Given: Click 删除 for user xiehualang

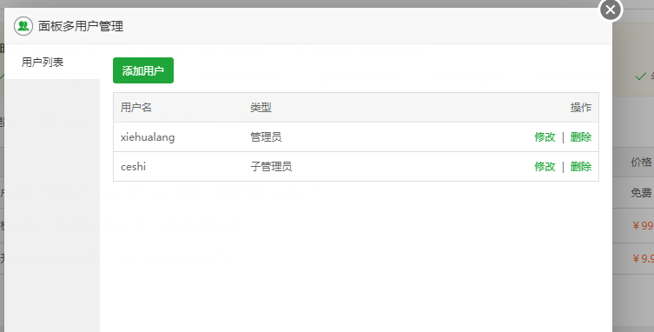Looking at the screenshot, I should pos(580,137).
